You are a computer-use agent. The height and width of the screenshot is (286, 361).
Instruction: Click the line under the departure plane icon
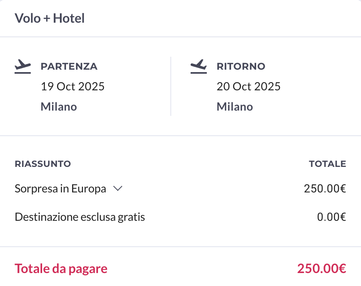click(x=23, y=73)
